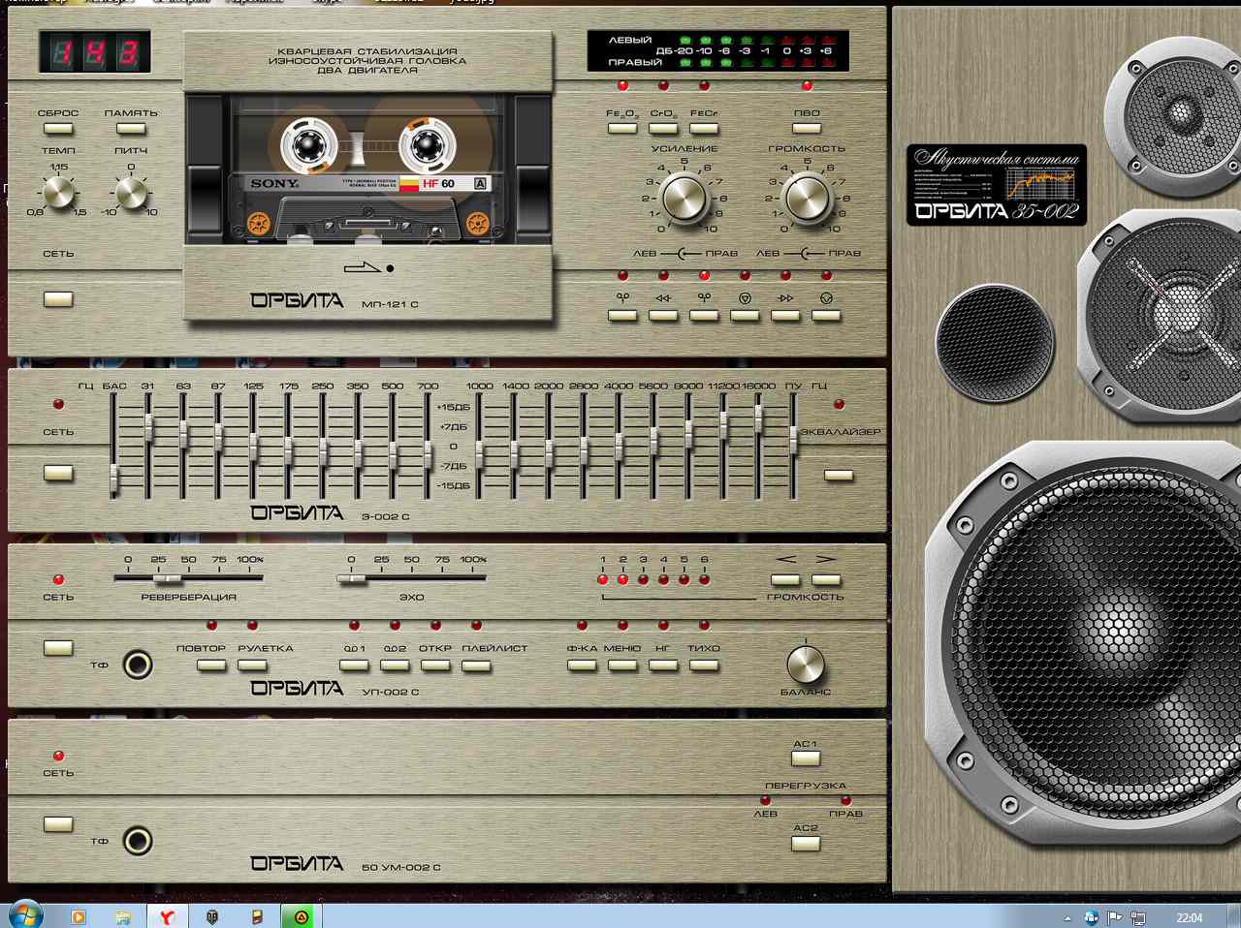Open the file explorer taskbar icon
The image size is (1241, 928).
pyautogui.click(x=122, y=916)
